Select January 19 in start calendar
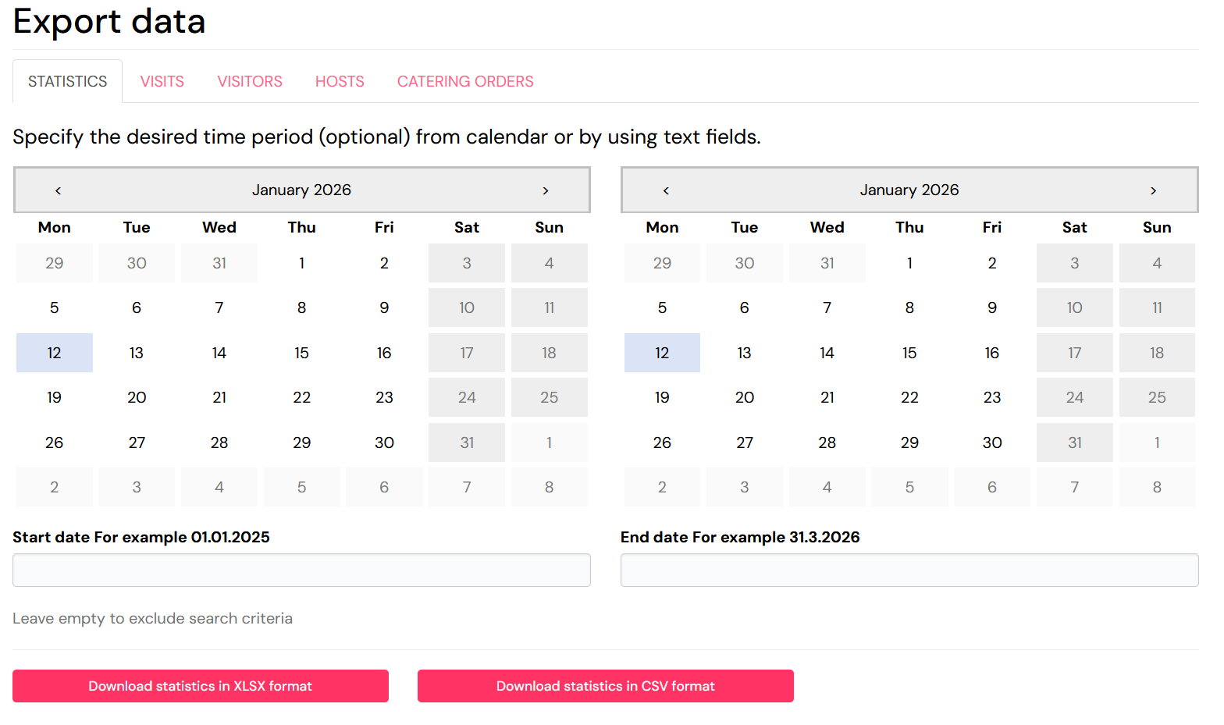The width and height of the screenshot is (1224, 725). pyautogui.click(x=55, y=397)
